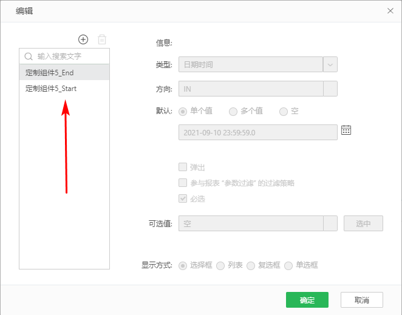The image size is (402, 315).
Task: Select the 多个值 radio option
Action: click(x=233, y=112)
